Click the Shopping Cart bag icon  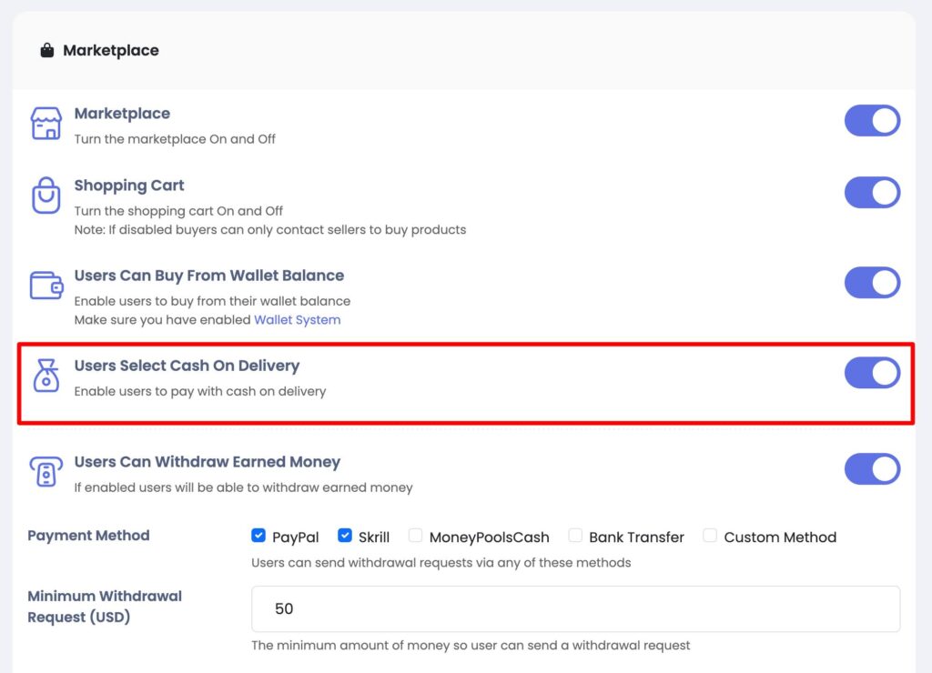coord(46,195)
